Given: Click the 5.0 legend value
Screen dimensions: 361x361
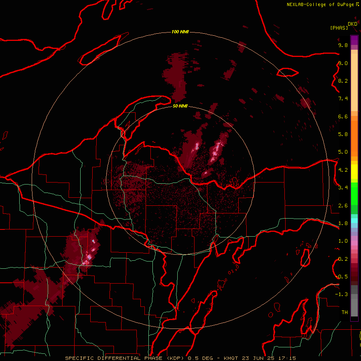Looking at the screenshot, I should 343,152.
